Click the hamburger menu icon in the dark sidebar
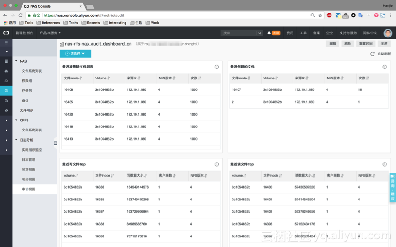The width and height of the screenshot is (396, 247). [6, 43]
